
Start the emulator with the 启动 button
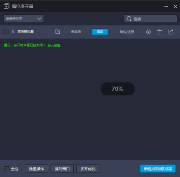coord(100,32)
